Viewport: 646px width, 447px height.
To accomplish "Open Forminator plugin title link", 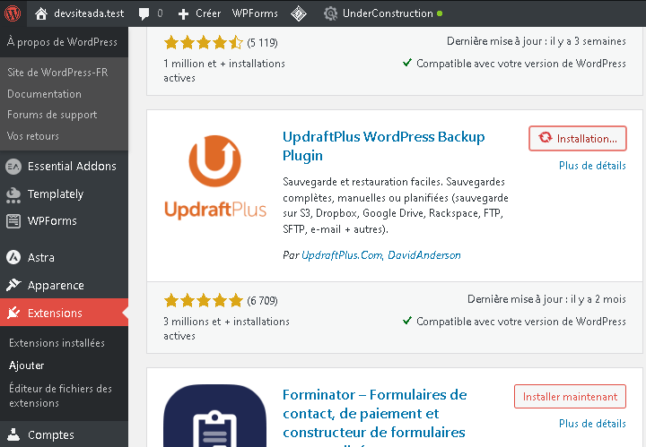I will pos(374,416).
